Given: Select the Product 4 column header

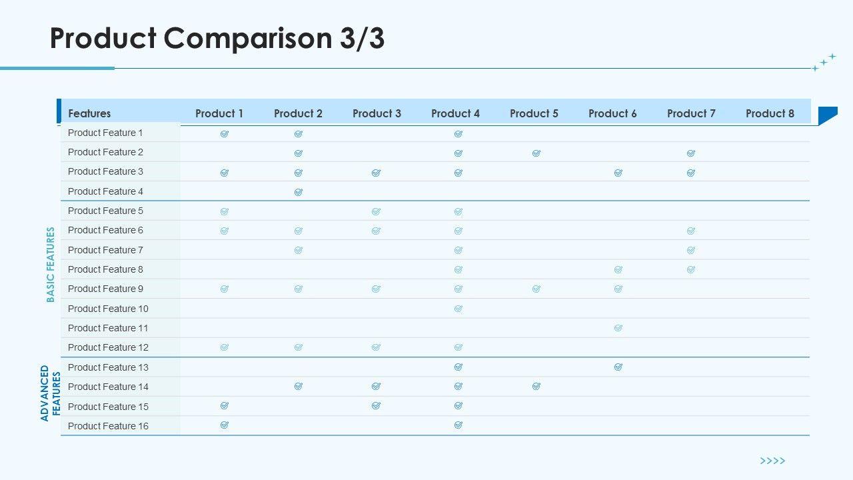Looking at the screenshot, I should tap(455, 113).
